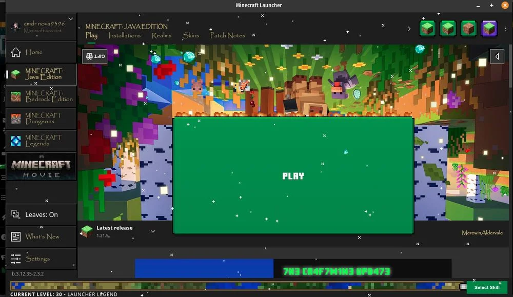The image size is (513, 297).
Task: Toggle the Leaves: On setting
Action: [x=41, y=214]
